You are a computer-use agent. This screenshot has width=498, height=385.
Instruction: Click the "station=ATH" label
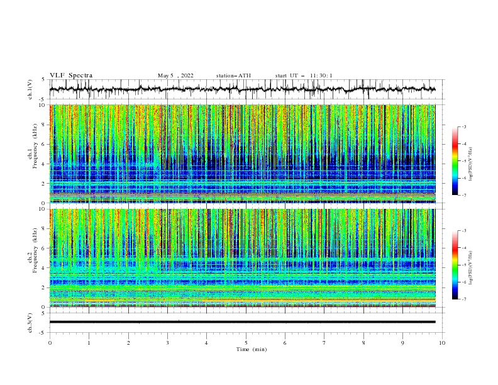(x=233, y=75)
